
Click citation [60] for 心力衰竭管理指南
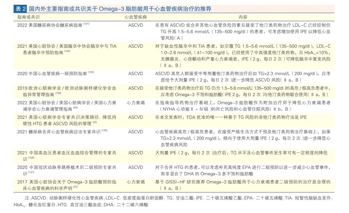(x=75, y=108)
